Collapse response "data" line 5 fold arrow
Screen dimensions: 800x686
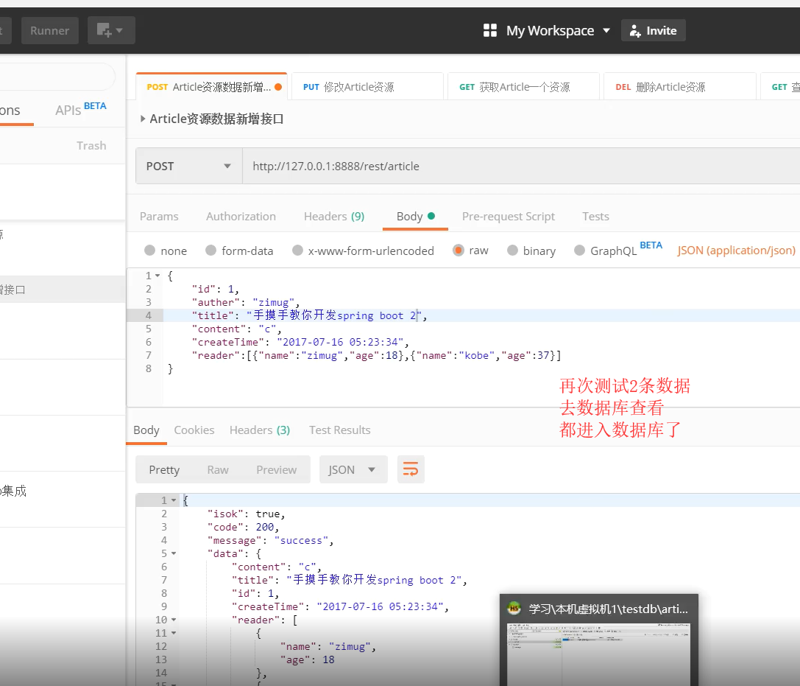pos(174,553)
